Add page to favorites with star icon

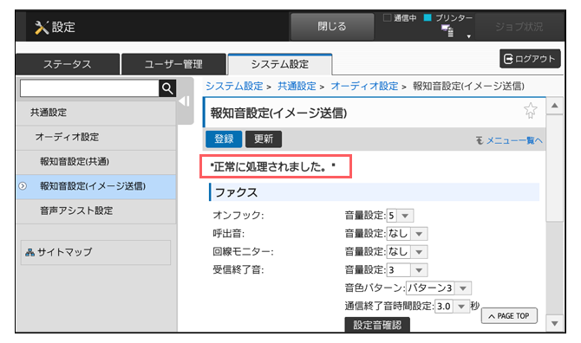tap(530, 110)
